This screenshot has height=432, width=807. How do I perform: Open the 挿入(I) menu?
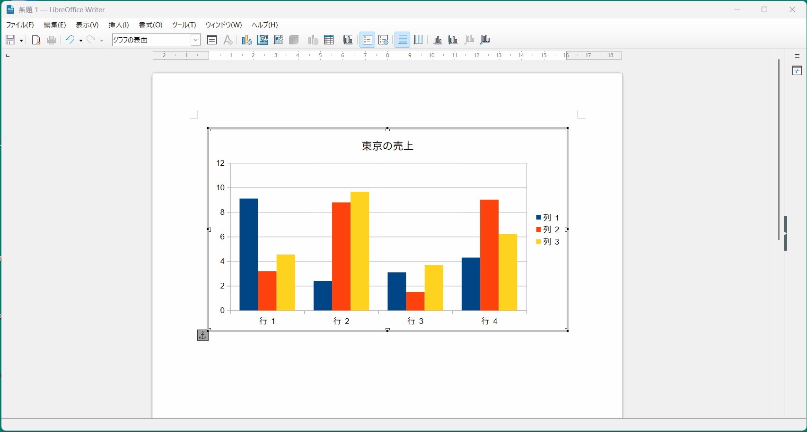click(119, 25)
